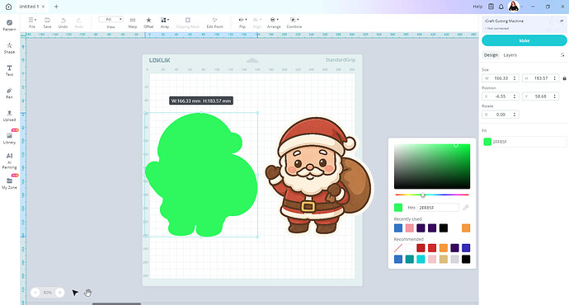Adjust the width value stepper

tap(515, 78)
